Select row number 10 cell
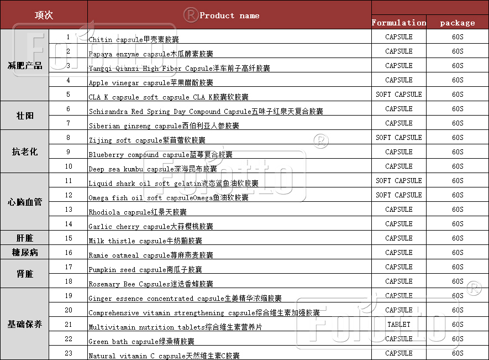Screen dimensions: 489x360 pos(69,166)
